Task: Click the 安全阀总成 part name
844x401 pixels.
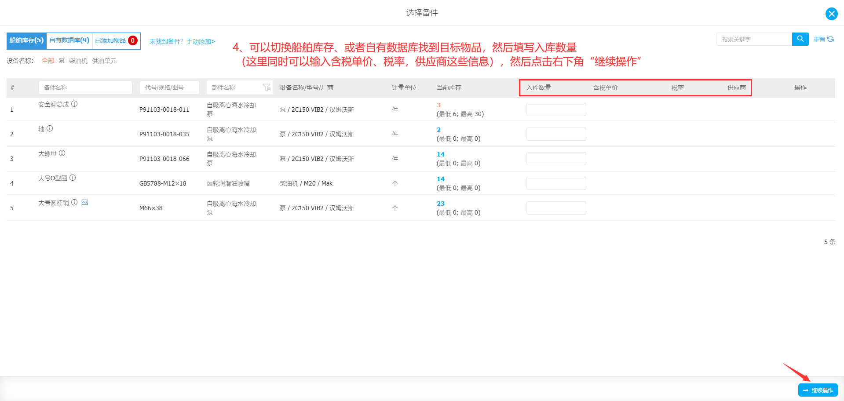Action: [54, 104]
